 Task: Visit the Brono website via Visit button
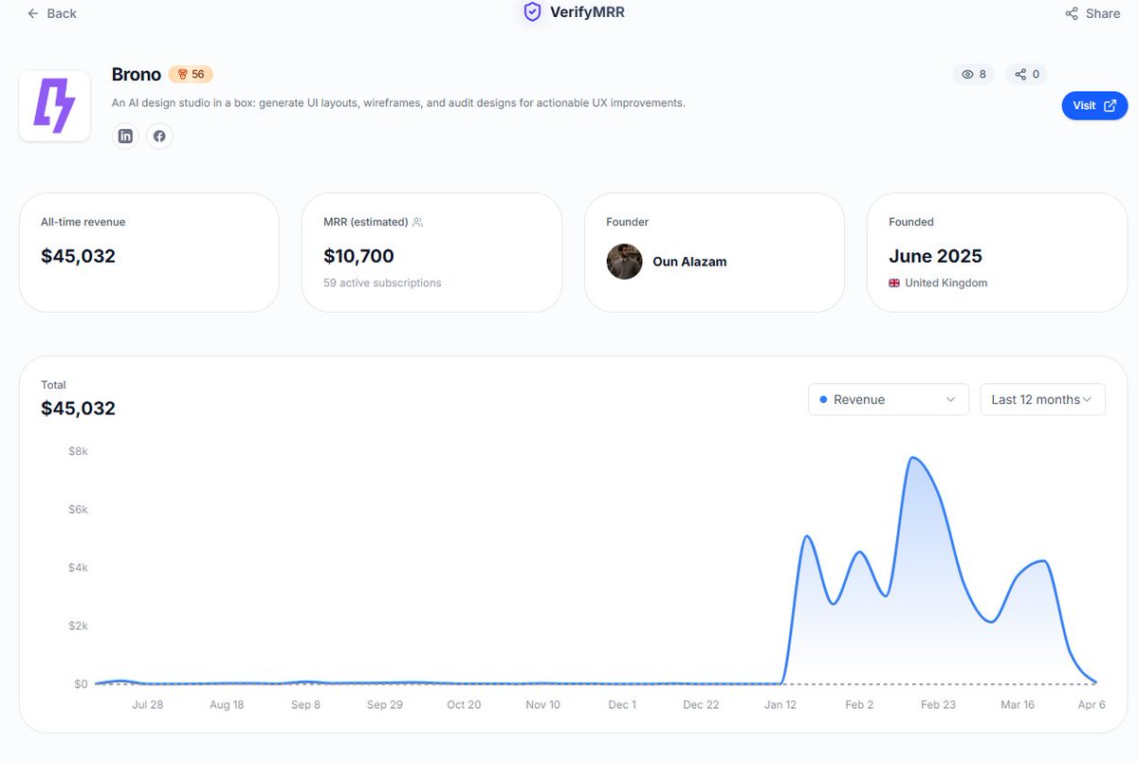pos(1094,105)
